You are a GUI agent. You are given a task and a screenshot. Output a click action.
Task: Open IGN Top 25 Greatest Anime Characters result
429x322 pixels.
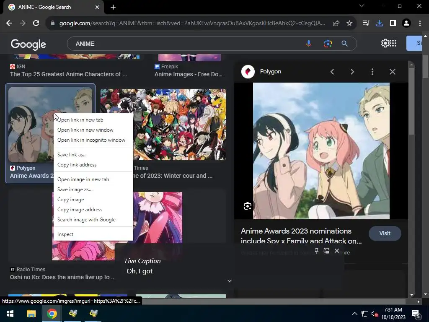(x=69, y=74)
